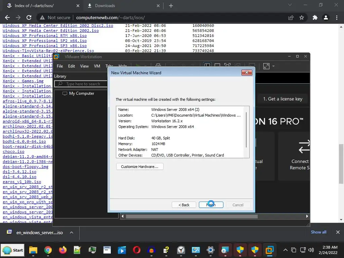The image size is (344, 258).
Task: Click the Get a license key button
Action: pyautogui.click(x=283, y=99)
